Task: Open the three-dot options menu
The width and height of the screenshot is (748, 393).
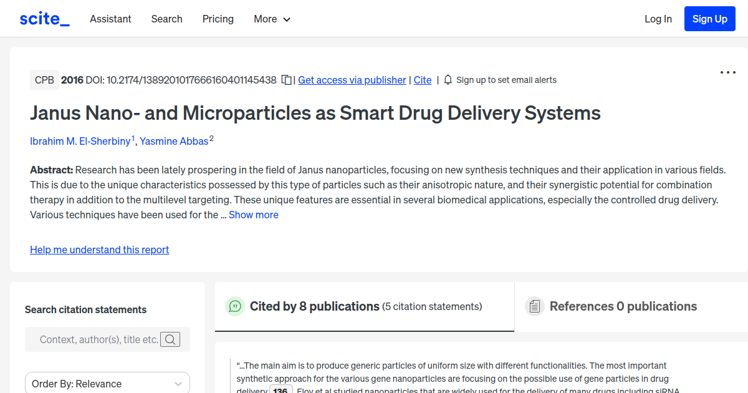Action: click(727, 72)
